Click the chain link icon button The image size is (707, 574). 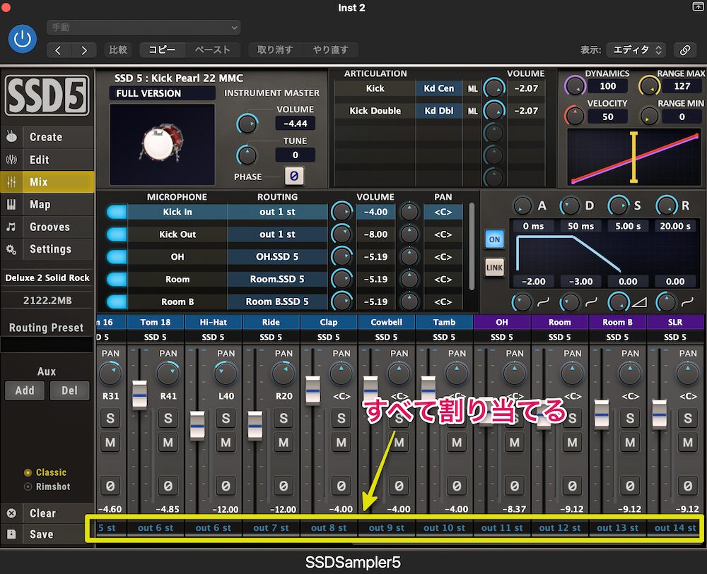[684, 50]
